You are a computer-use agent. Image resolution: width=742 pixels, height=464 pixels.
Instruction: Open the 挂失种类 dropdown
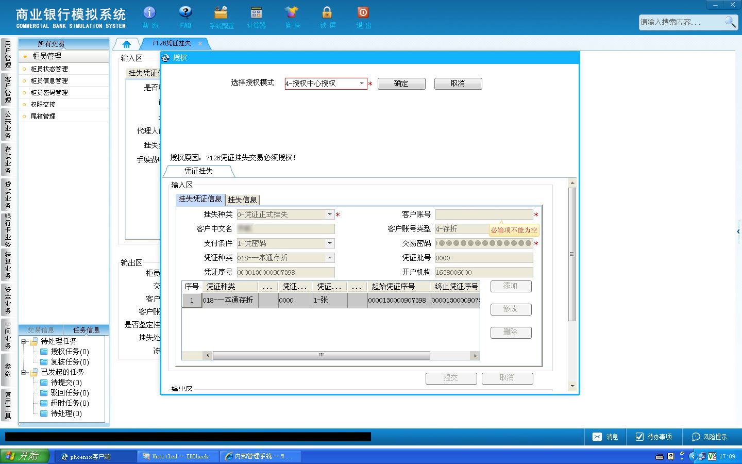(x=330, y=214)
